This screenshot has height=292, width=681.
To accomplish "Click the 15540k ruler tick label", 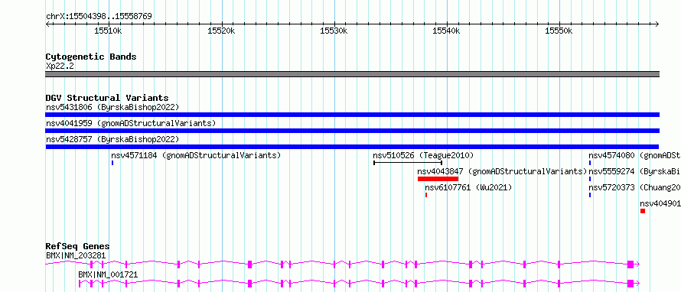I will tap(446, 31).
